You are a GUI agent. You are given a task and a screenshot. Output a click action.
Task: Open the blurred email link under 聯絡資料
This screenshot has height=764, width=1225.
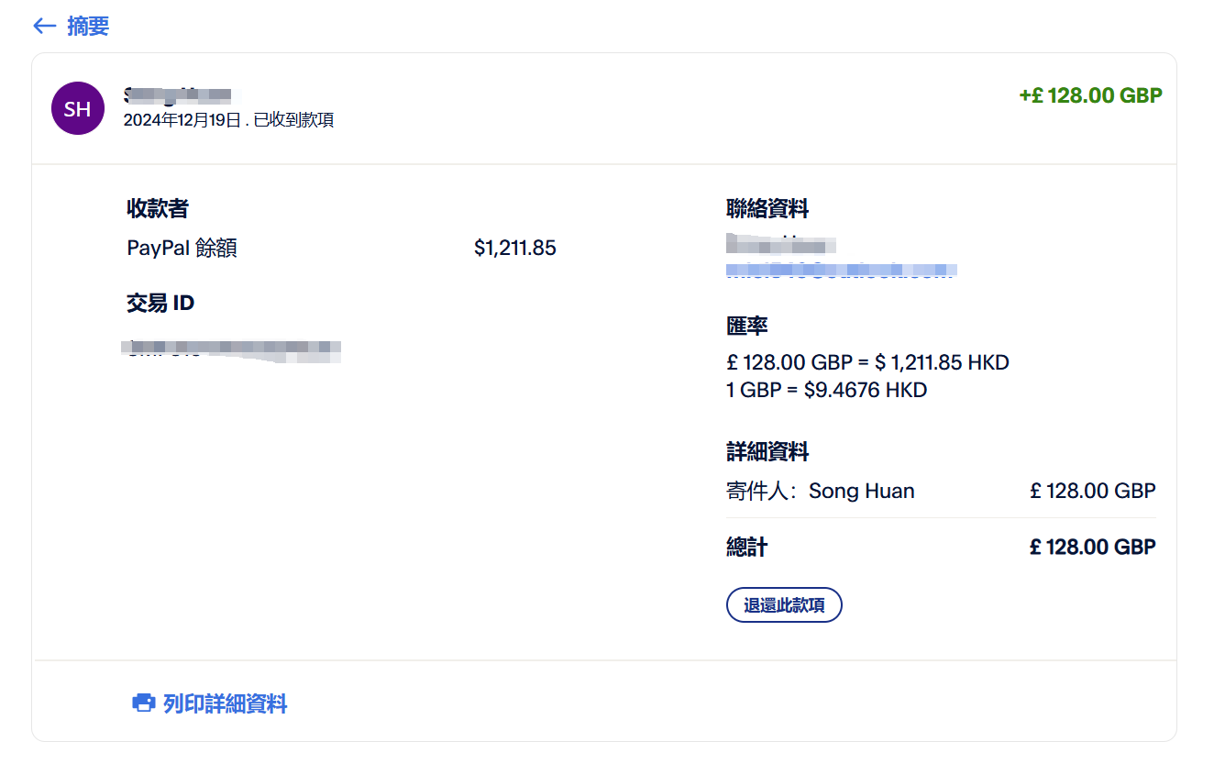[x=841, y=271]
